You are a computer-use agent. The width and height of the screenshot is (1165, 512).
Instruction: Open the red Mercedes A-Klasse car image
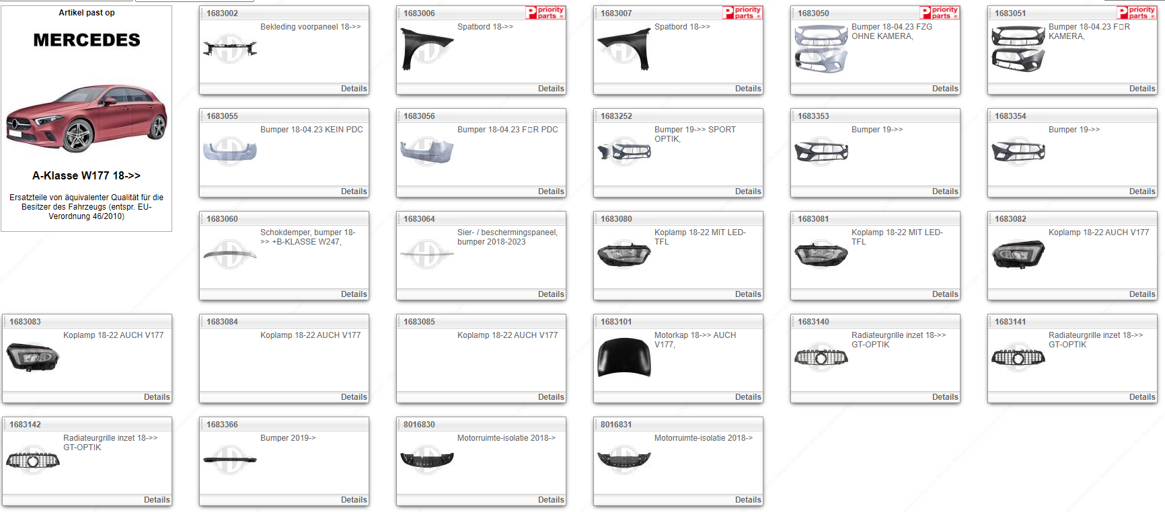[x=86, y=119]
